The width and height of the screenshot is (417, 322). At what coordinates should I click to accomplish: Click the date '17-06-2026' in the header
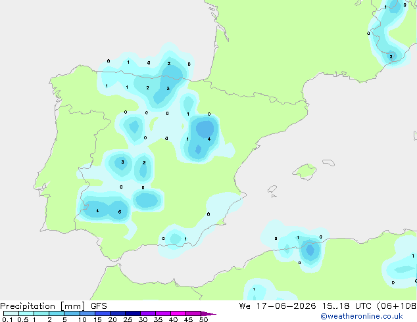click(x=286, y=306)
